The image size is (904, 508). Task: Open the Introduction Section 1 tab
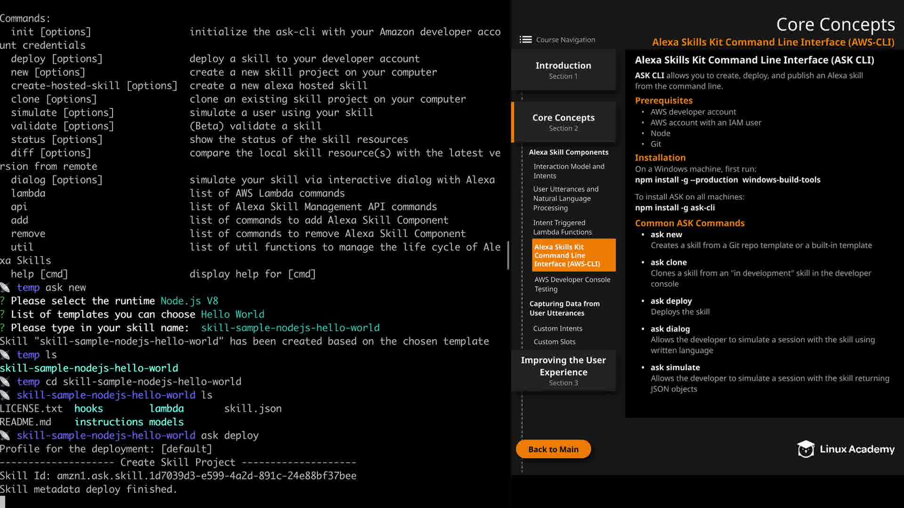(563, 70)
